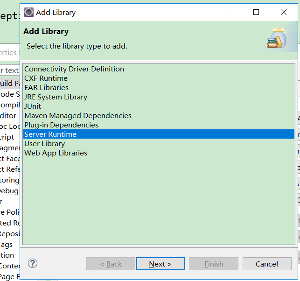Click the filter text field in Properties window

point(10,70)
